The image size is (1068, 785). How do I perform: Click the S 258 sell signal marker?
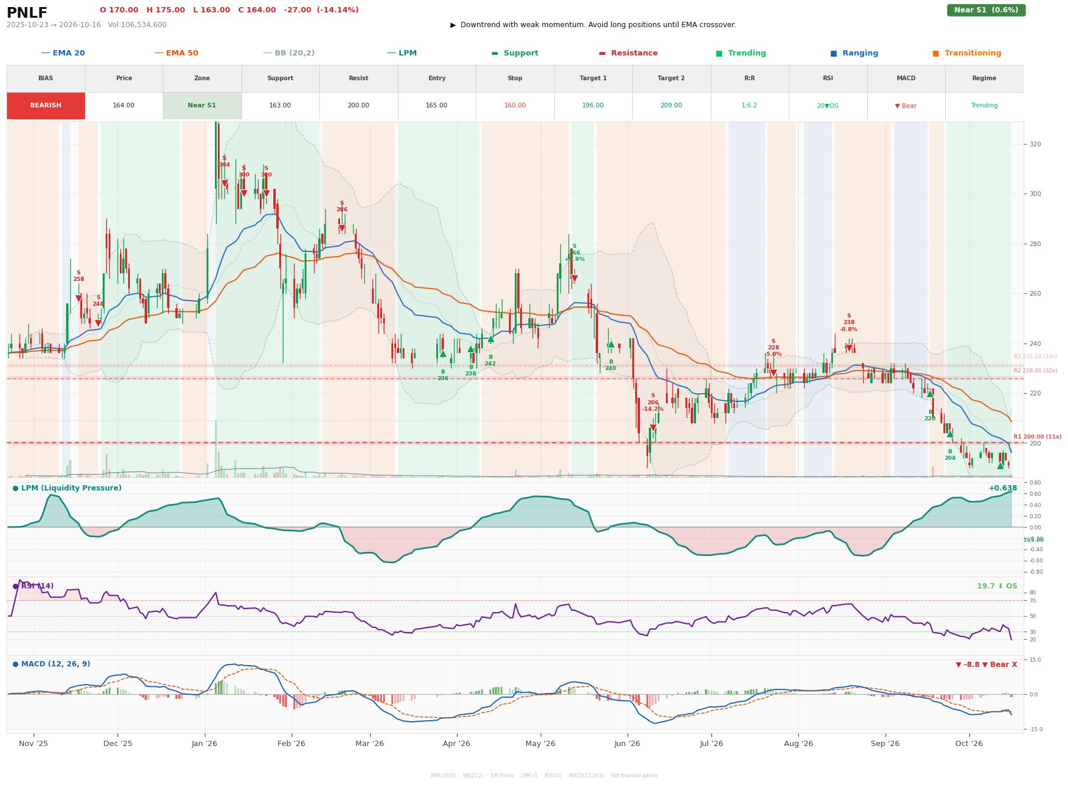click(79, 299)
